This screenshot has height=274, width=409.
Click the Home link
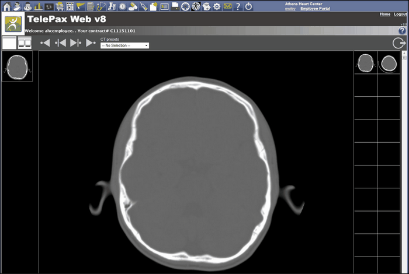[384, 14]
